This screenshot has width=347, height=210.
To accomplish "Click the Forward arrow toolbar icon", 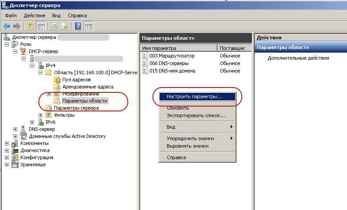I will [x=17, y=27].
